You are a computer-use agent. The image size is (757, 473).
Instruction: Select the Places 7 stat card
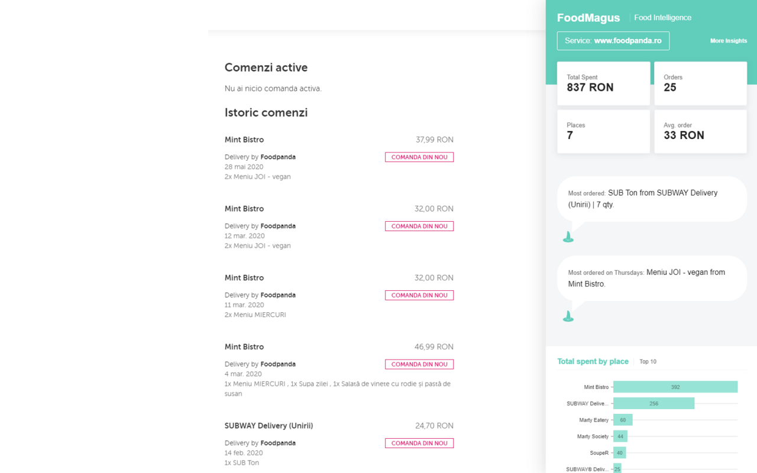coord(603,131)
